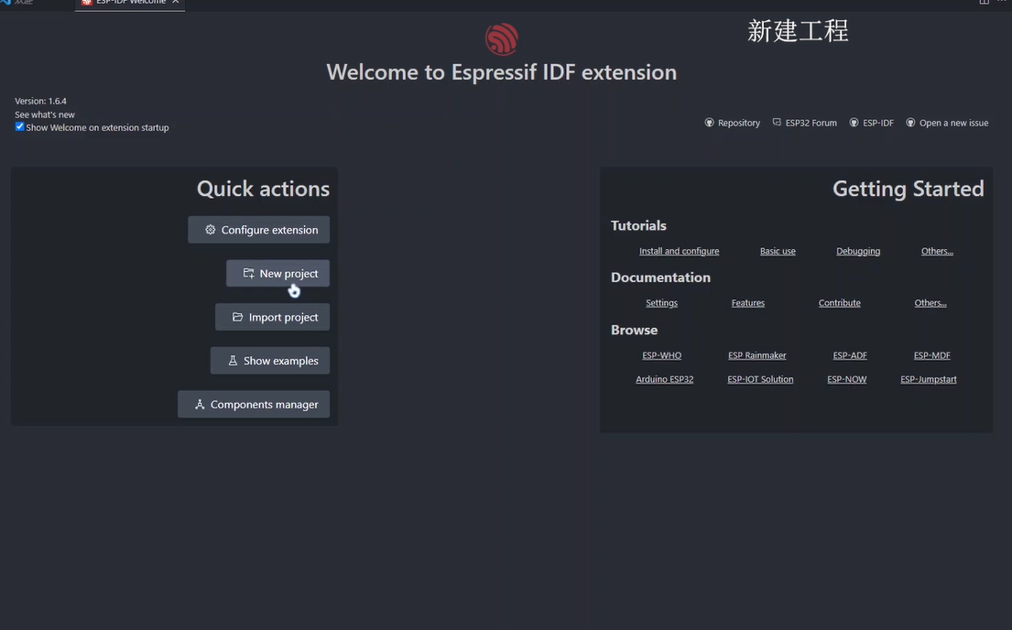Close the ESP-IDF Welcome tab
Screen dimensions: 1012x630
(x=176, y=2)
